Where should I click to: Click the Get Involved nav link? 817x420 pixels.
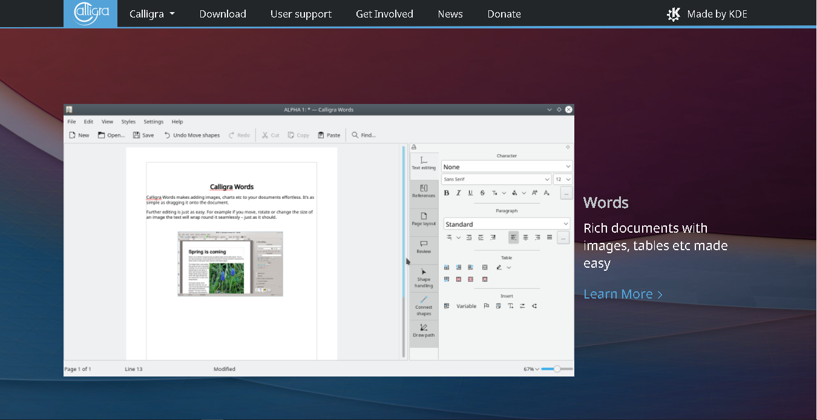[x=384, y=13]
